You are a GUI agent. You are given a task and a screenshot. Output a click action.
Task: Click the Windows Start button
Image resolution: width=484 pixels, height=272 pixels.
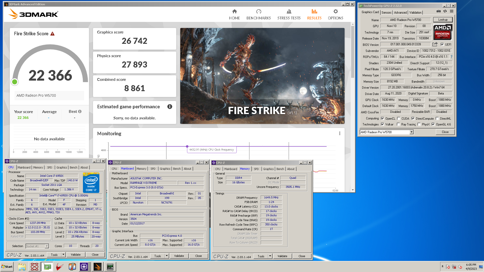point(7,267)
